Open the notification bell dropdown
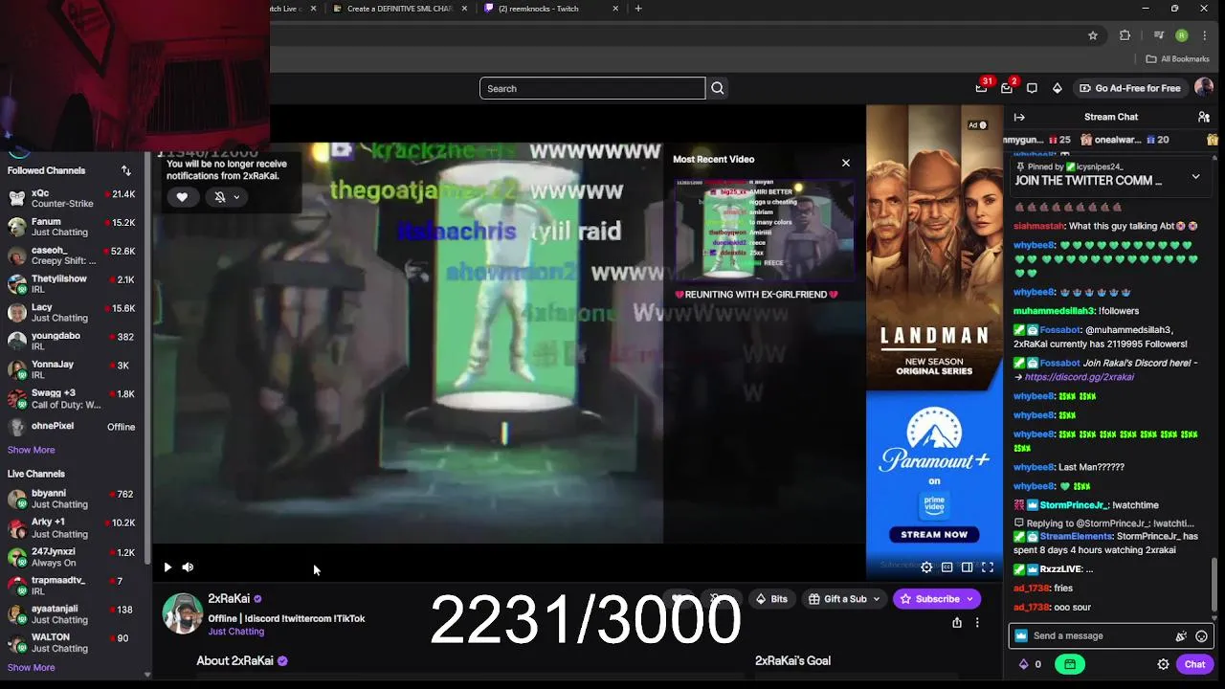Screen dimensions: 1225x689 [226, 197]
